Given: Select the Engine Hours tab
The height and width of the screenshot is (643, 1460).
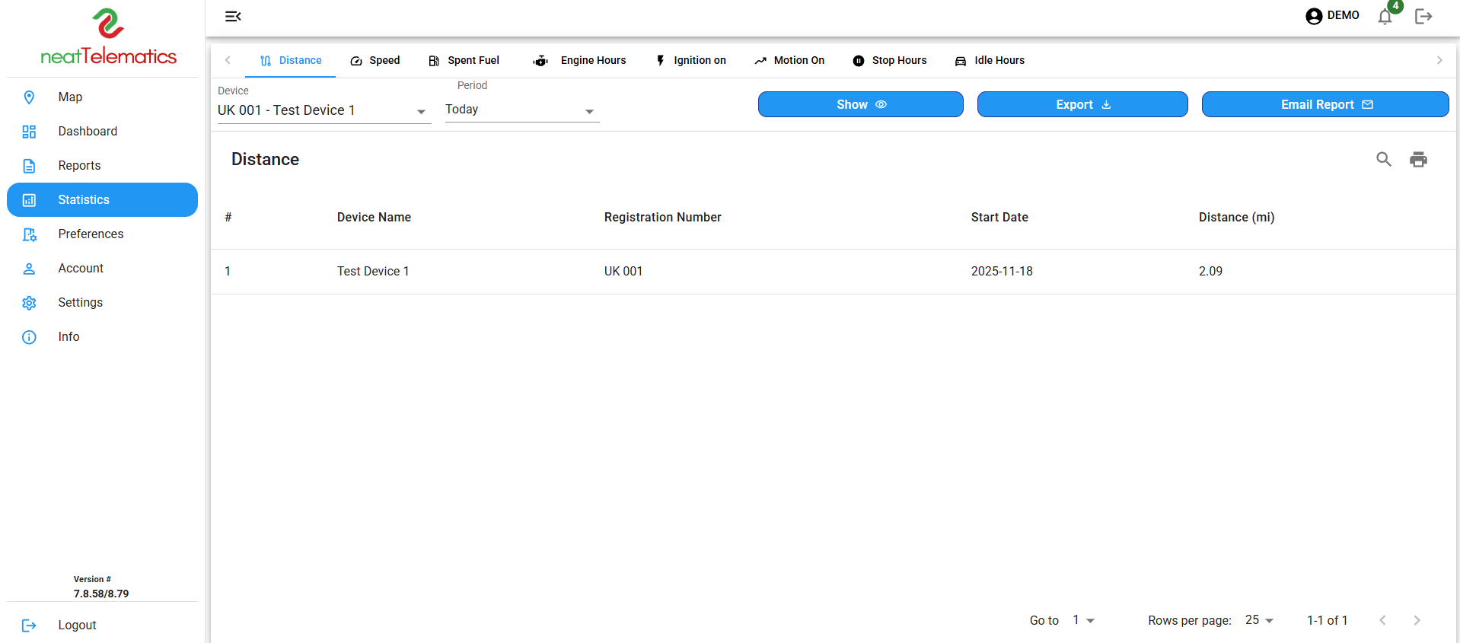Looking at the screenshot, I should pyautogui.click(x=580, y=60).
